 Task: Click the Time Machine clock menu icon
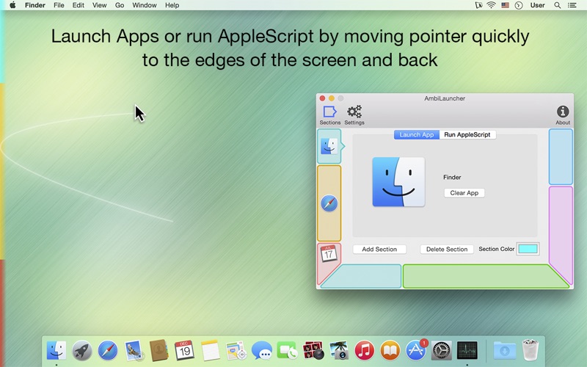click(519, 5)
